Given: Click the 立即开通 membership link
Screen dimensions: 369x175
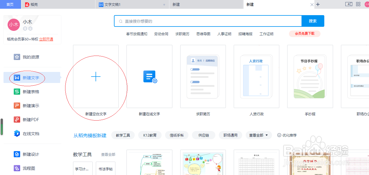Looking at the screenshot, I should [x=46, y=39].
